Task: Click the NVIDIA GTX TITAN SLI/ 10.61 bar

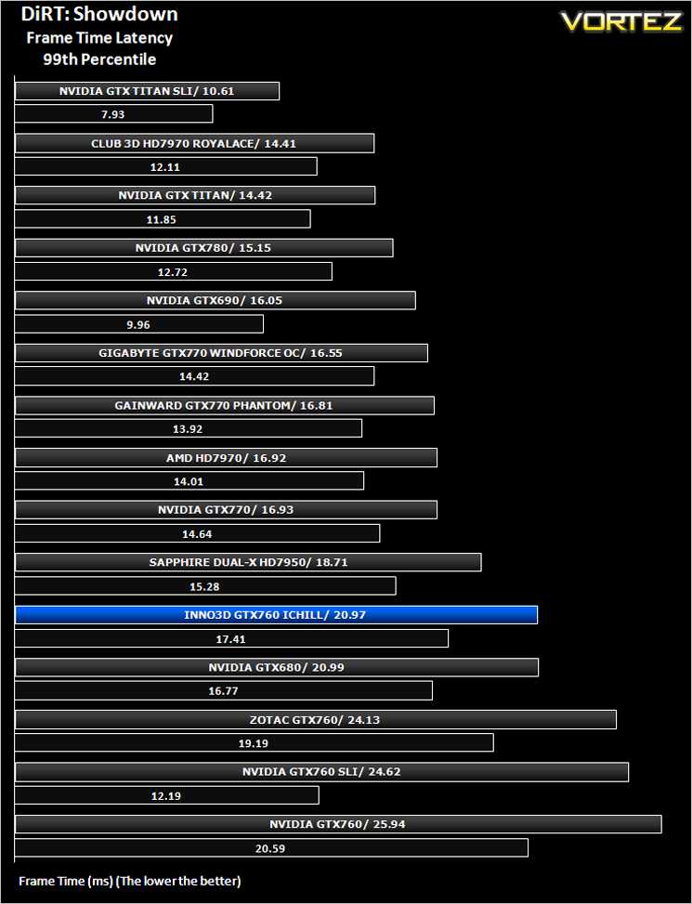Action: (147, 91)
